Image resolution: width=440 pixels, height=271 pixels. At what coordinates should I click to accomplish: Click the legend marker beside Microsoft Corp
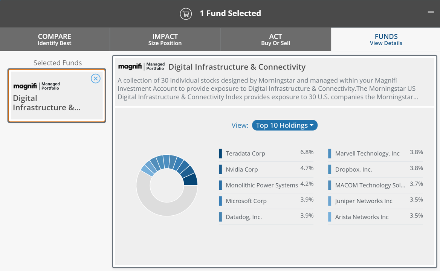[220, 201]
